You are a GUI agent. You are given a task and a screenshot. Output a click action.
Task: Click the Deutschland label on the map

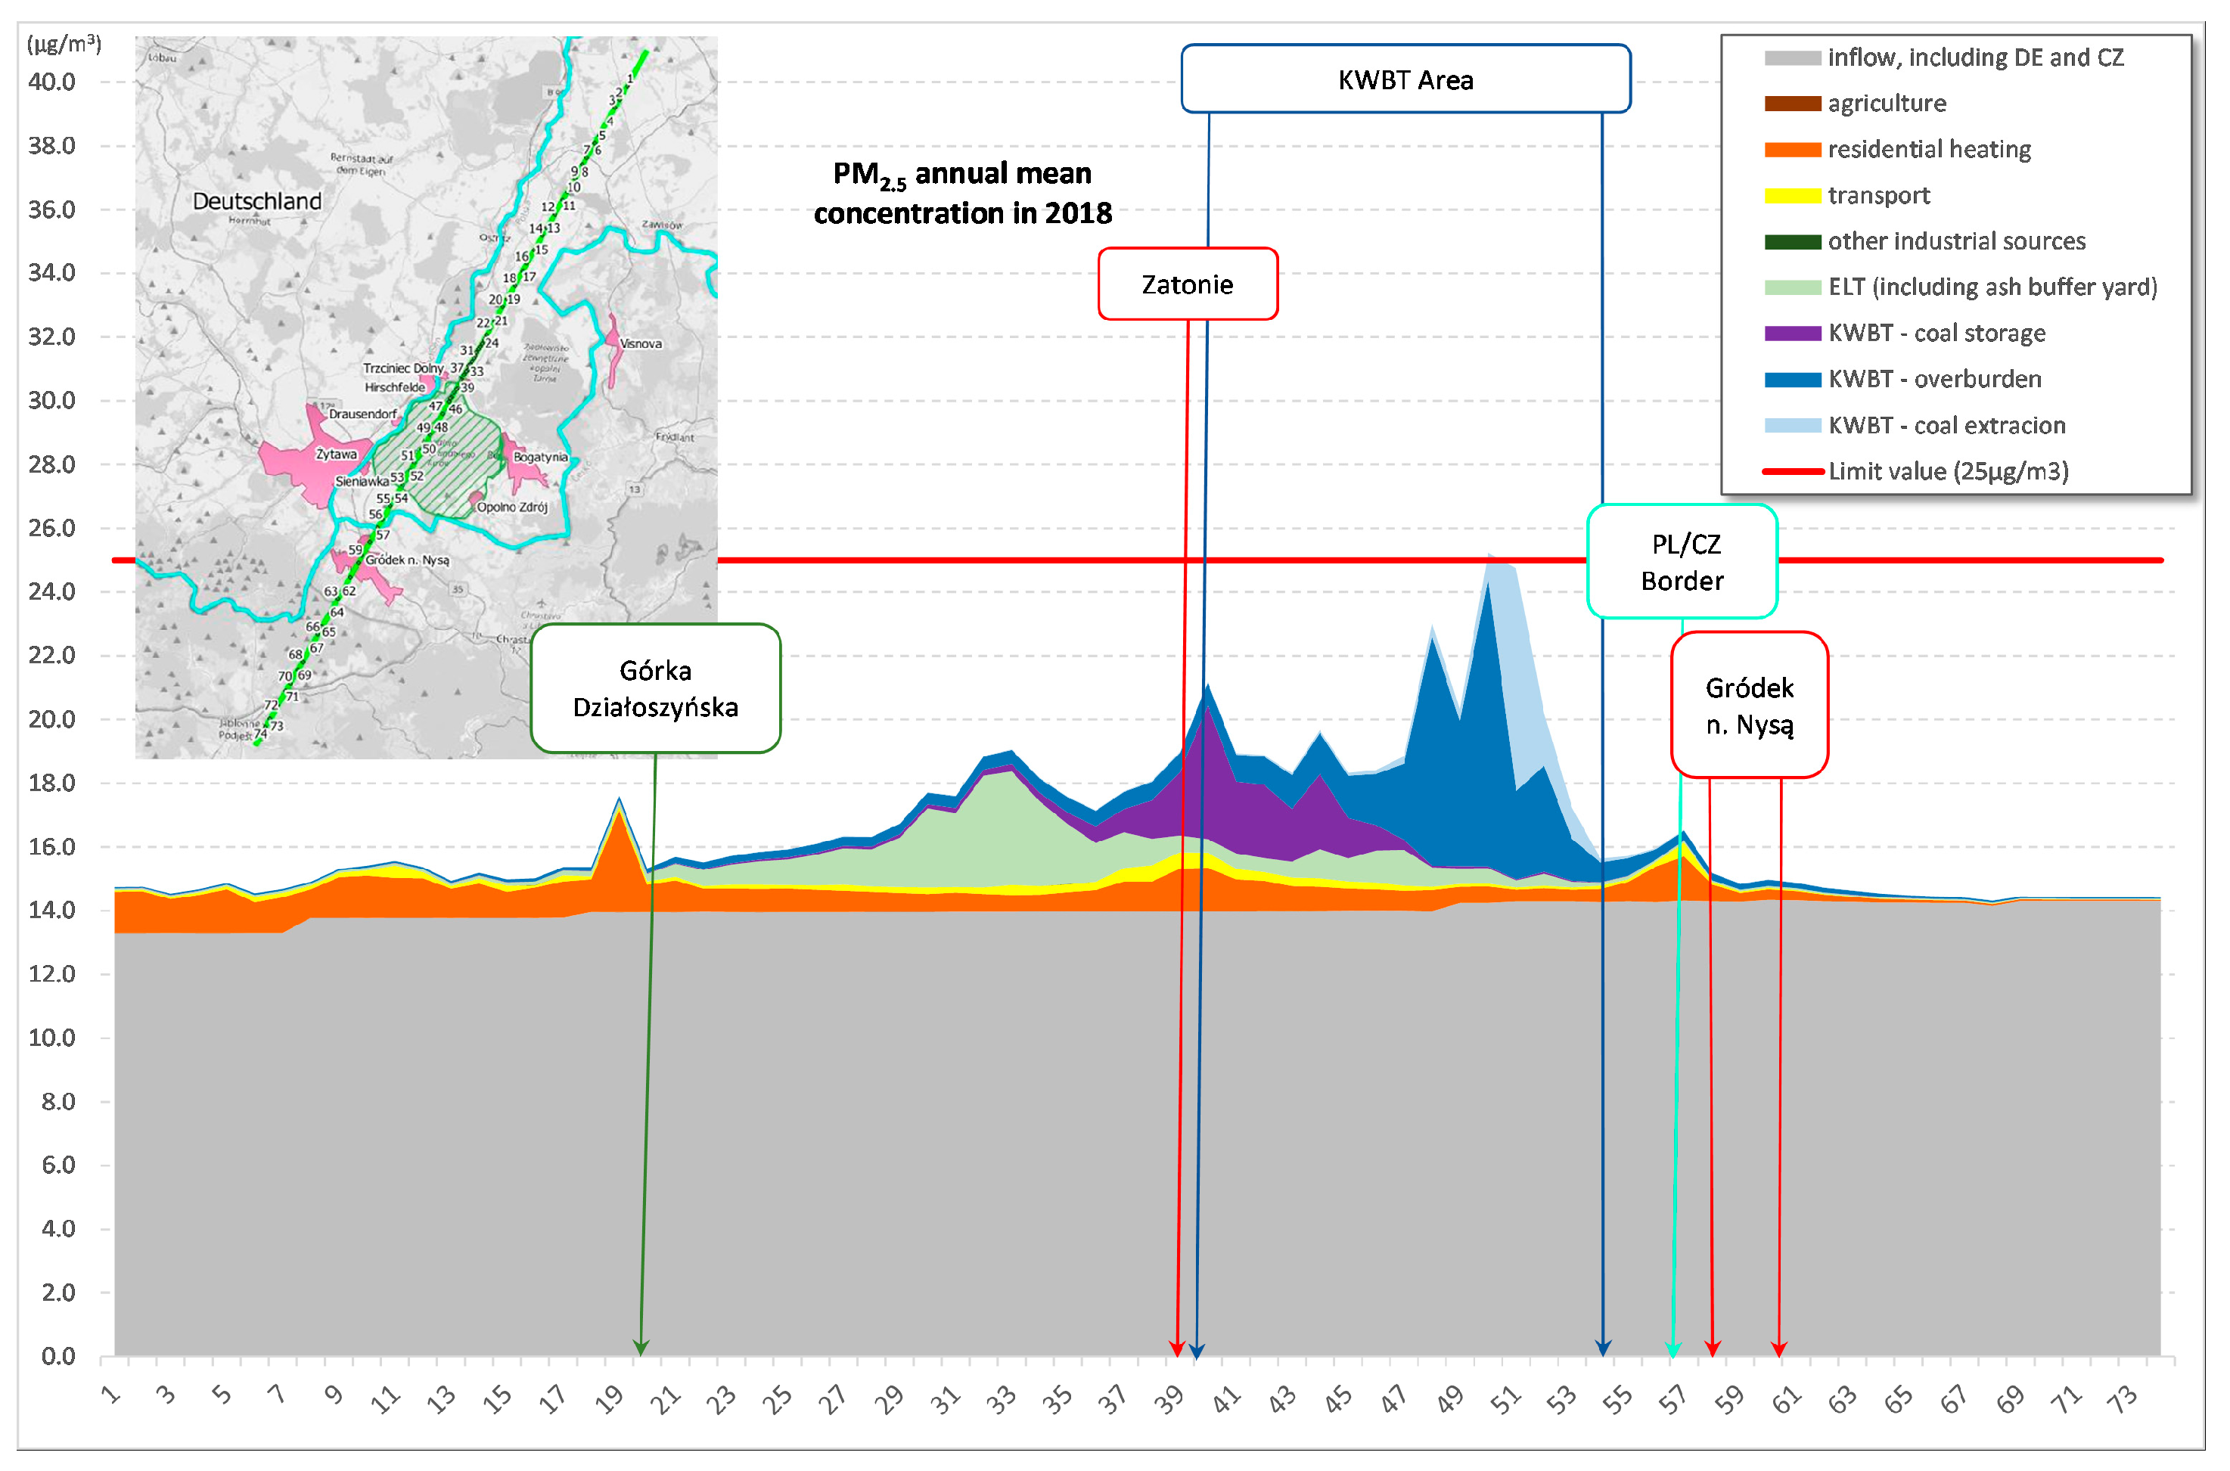pos(257,202)
